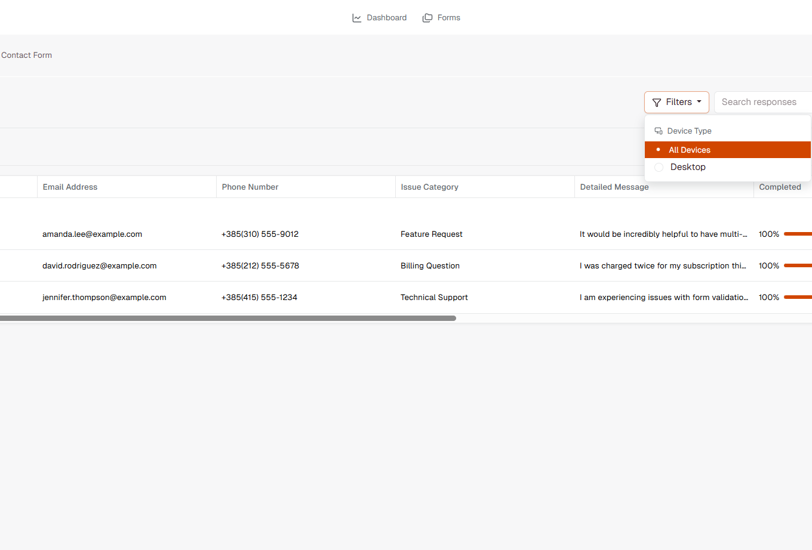The width and height of the screenshot is (812, 550).
Task: Click the horizontal scrollbar below the table
Action: click(227, 318)
